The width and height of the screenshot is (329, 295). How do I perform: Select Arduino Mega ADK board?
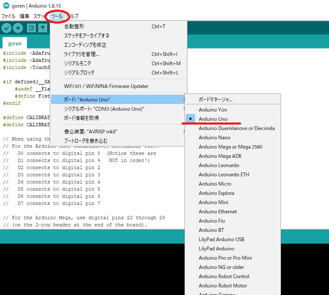[233, 156]
